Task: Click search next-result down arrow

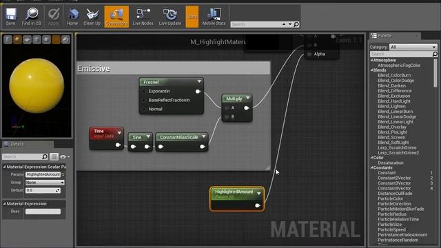Action: 290,25
